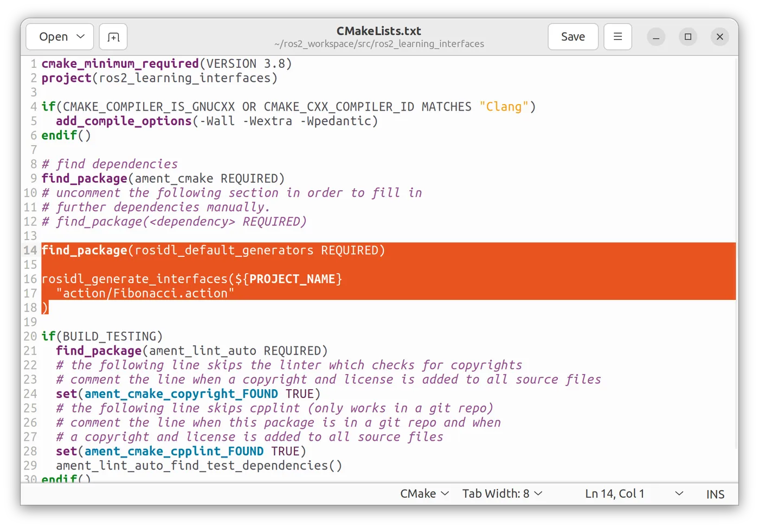The image size is (759, 528).
Task: Open the hamburger menu
Action: coord(618,37)
